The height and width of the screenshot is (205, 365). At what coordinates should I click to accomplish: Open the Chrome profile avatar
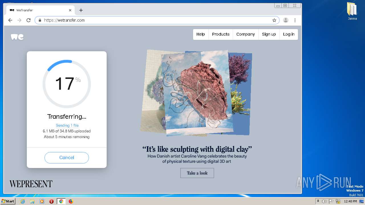click(286, 20)
